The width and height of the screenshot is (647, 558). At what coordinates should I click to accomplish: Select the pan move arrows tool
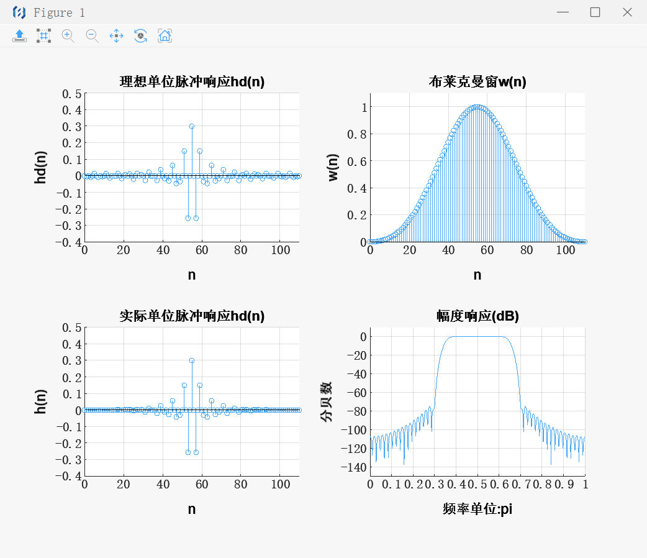116,35
